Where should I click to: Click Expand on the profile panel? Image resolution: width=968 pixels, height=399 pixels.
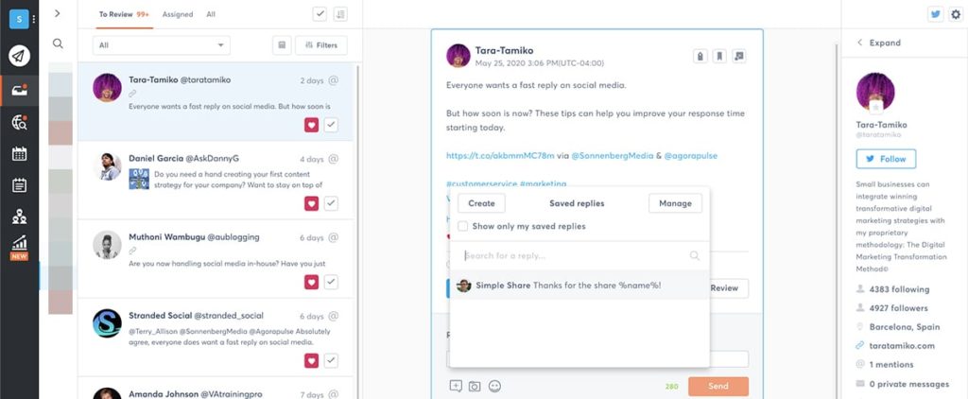pos(878,43)
